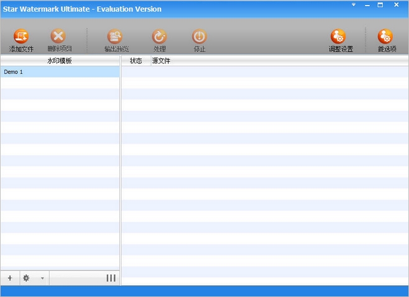Add a new watermark template with plus
The image size is (409, 297).
(x=10, y=278)
